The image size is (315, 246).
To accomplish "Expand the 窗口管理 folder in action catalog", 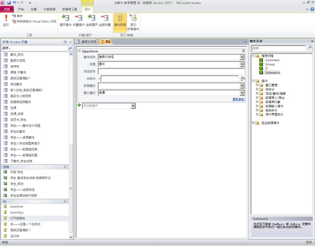I will tap(257, 85).
